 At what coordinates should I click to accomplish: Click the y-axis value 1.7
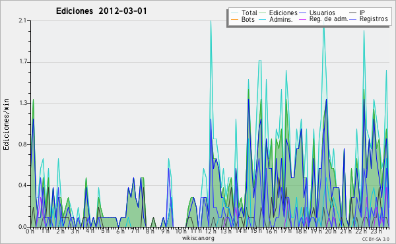coord(22,62)
